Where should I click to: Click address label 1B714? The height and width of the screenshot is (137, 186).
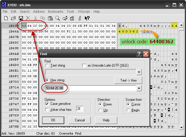tap(14, 88)
